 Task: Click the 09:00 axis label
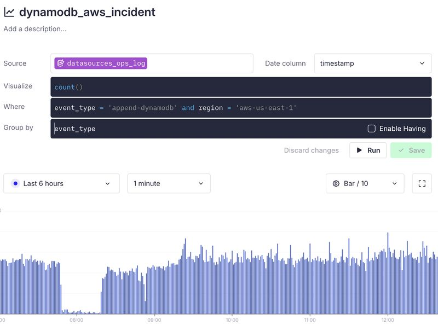(154, 320)
